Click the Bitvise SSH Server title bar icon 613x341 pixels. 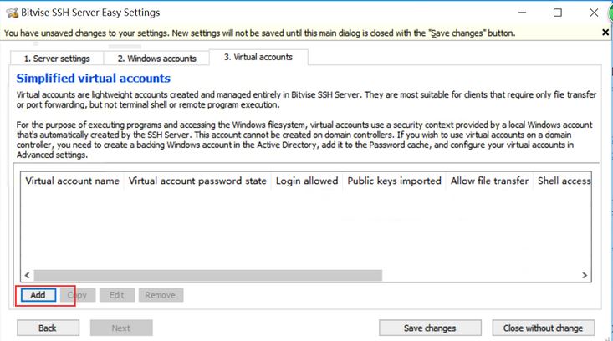point(12,13)
